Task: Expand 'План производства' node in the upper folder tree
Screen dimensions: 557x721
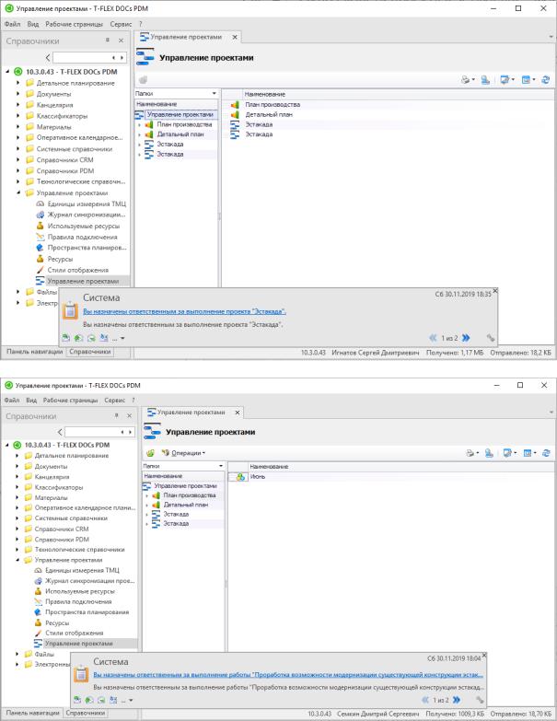Action: tap(140, 124)
